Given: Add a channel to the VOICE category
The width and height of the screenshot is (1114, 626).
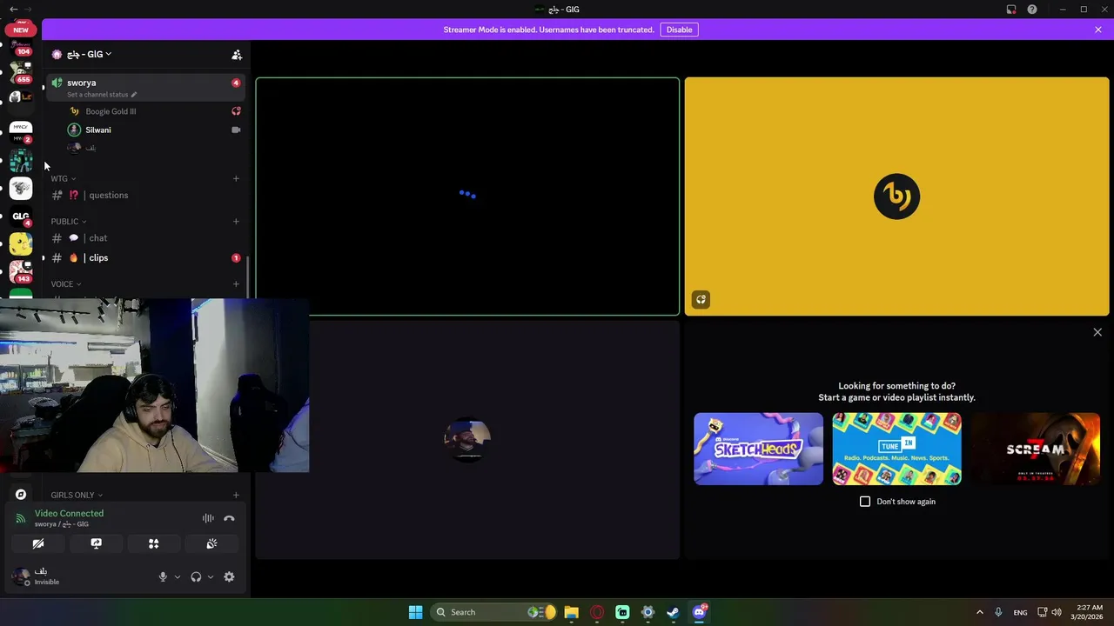Looking at the screenshot, I should point(236,283).
